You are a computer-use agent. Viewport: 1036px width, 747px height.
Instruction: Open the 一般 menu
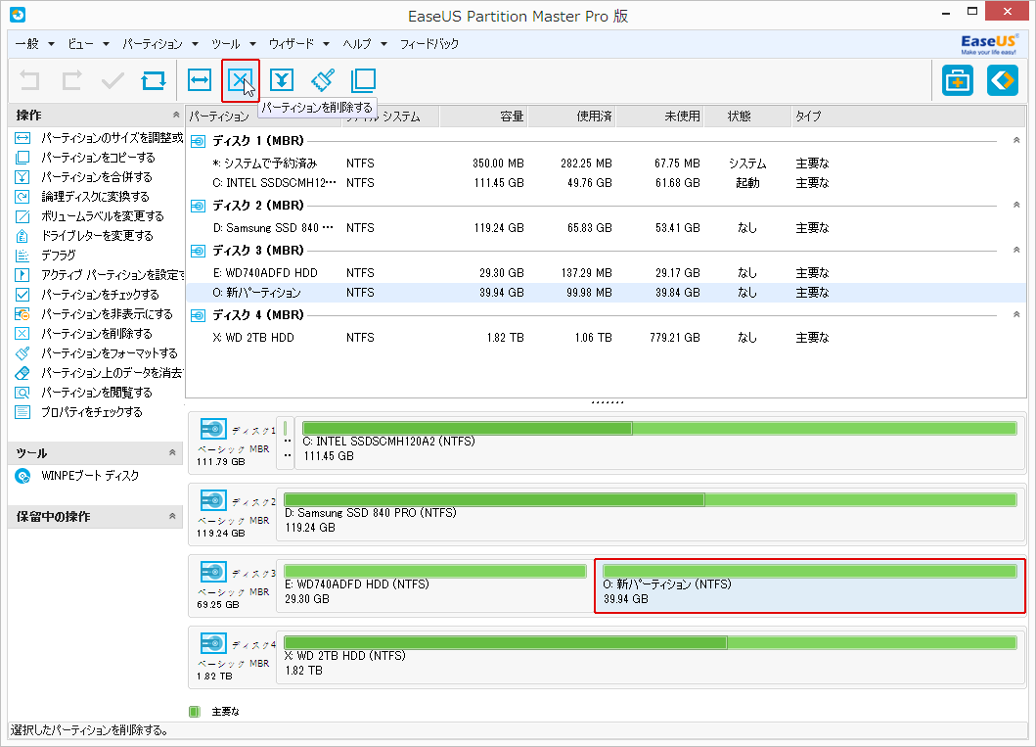tap(33, 44)
